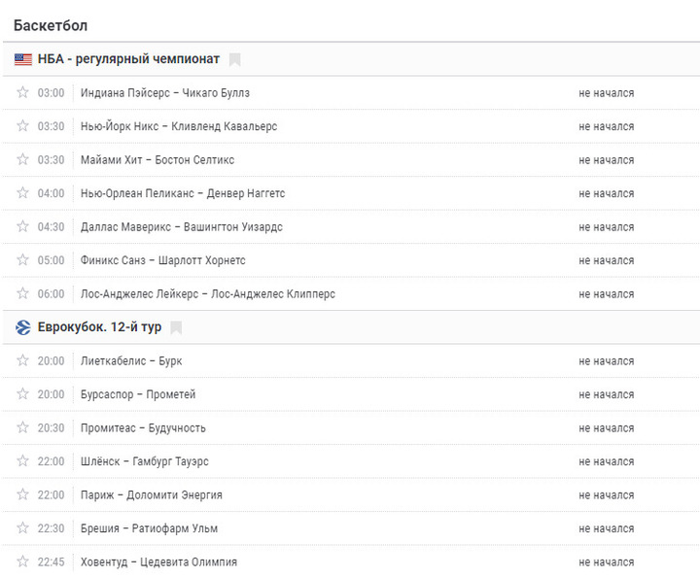Click the Eurocup logo icon

[23, 327]
